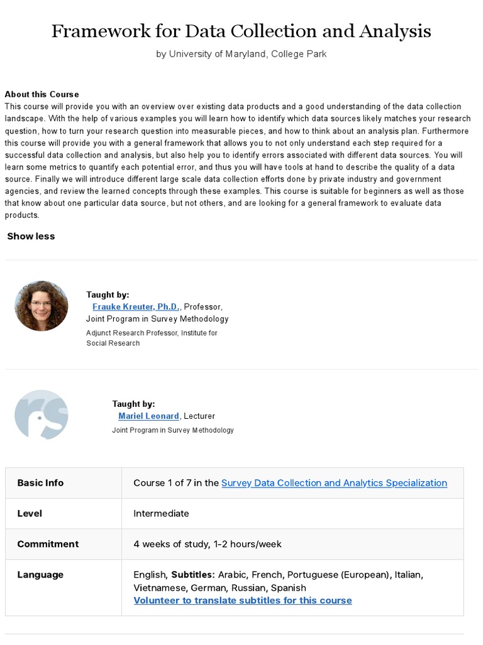Click Volunteer to translate subtitles link
This screenshot has height=645, width=483.
(x=243, y=600)
